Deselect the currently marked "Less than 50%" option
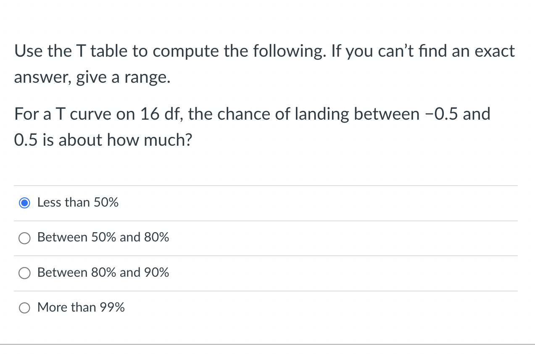The width and height of the screenshot is (535, 354). pyautogui.click(x=24, y=202)
